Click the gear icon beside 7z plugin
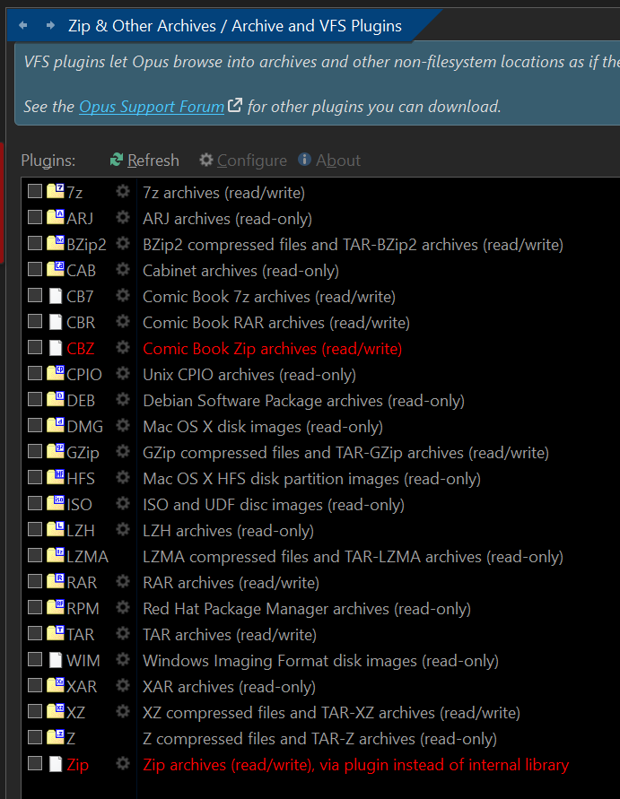Screen dimensions: 620x799 (123, 192)
